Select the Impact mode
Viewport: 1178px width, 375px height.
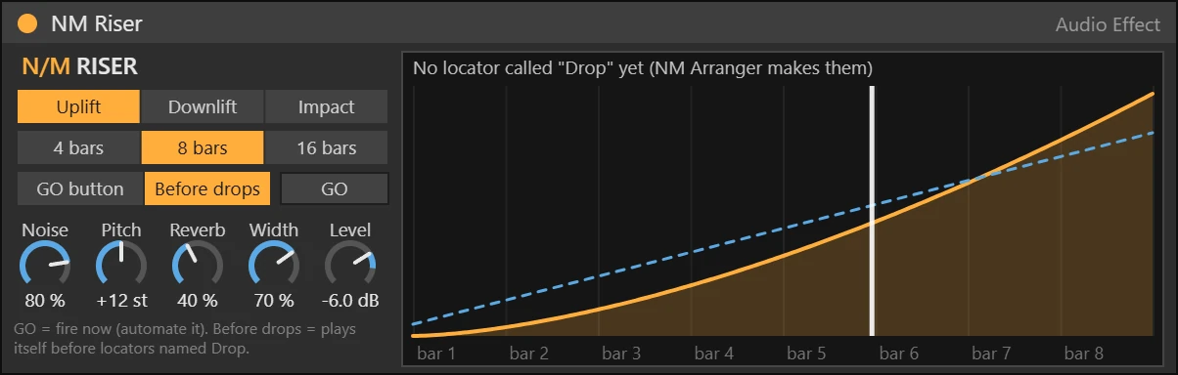(327, 107)
